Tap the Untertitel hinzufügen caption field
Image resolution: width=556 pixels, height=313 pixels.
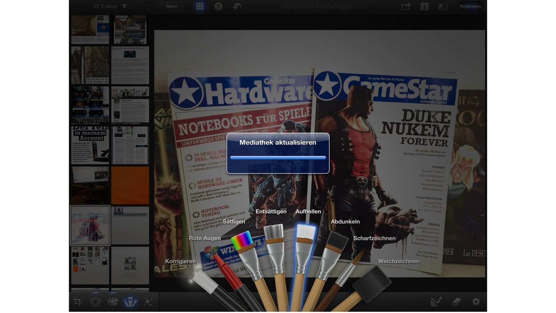(321, 6)
